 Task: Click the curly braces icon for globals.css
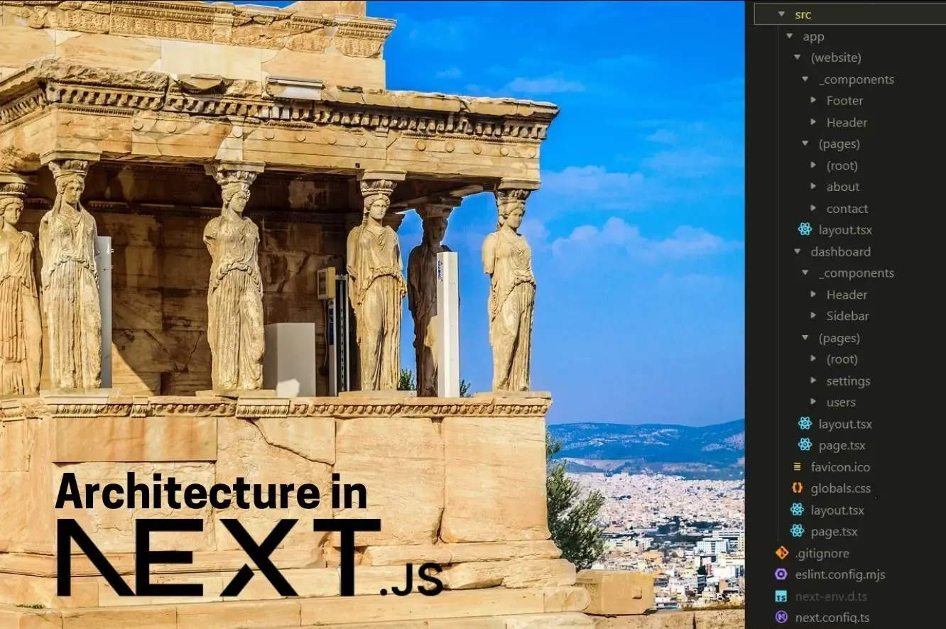[797, 488]
